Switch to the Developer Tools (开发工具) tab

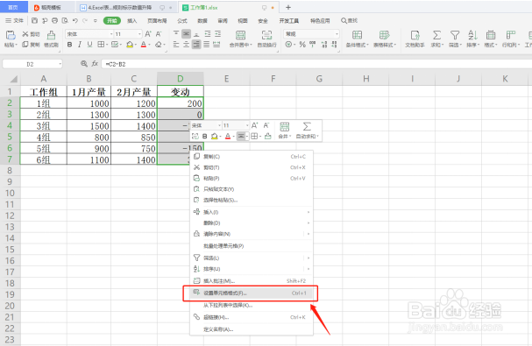click(289, 21)
